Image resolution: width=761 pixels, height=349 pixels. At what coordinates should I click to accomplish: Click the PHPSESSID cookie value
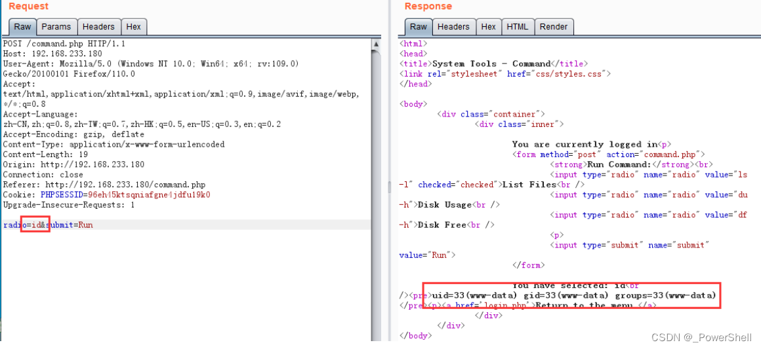[x=150, y=195]
